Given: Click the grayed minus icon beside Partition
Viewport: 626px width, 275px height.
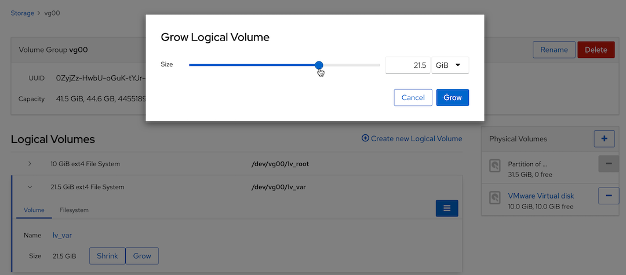Looking at the screenshot, I should tap(608, 164).
